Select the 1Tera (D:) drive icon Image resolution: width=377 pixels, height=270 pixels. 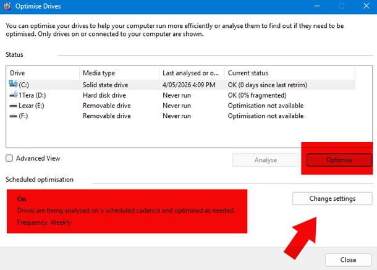14,95
